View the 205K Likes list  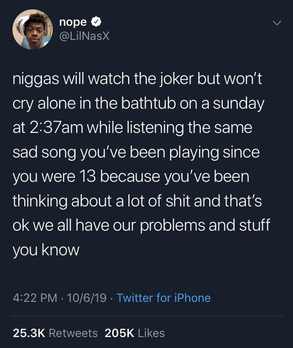point(135,333)
